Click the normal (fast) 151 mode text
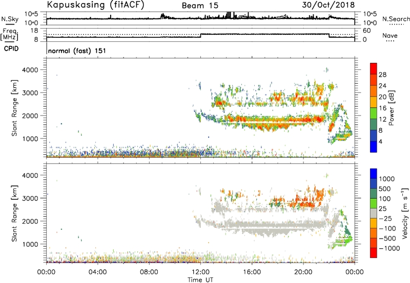Screen dimensions: 410x283 click(x=77, y=51)
